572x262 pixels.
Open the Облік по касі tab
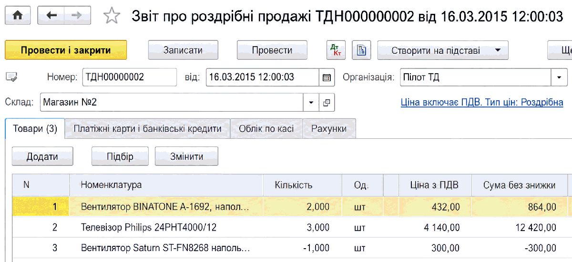point(267,129)
